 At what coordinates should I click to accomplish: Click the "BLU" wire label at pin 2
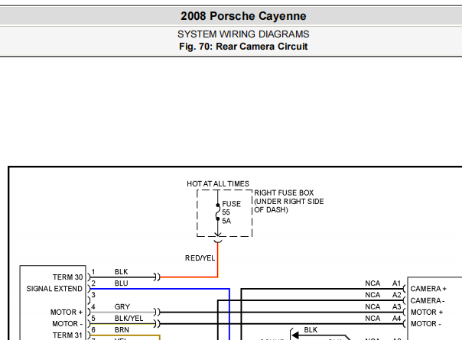(x=121, y=283)
